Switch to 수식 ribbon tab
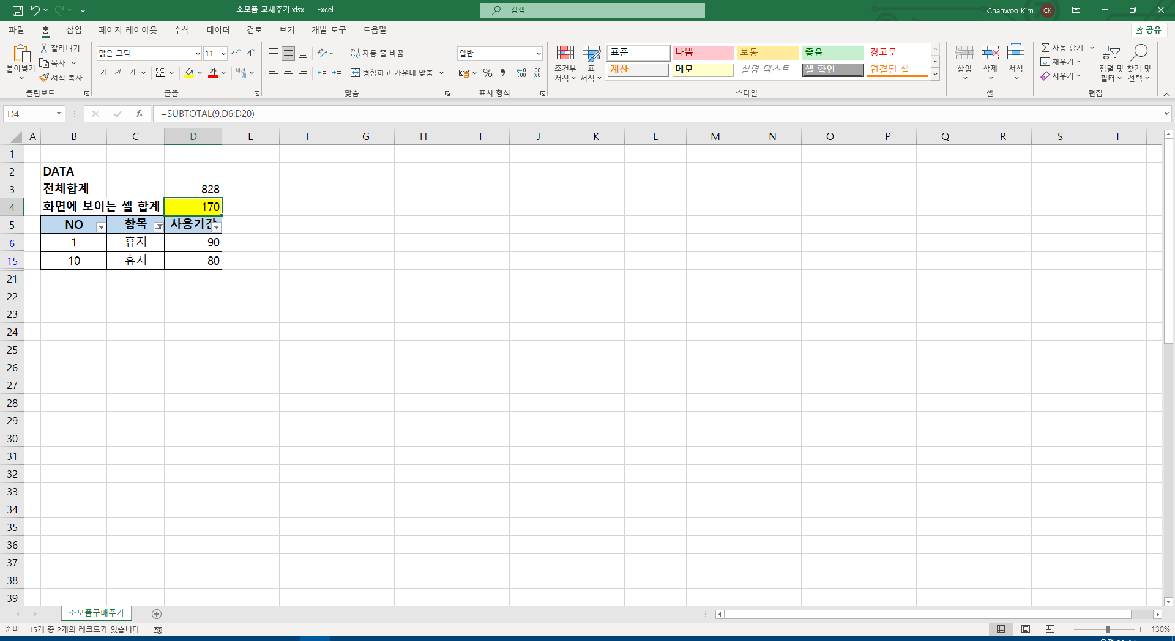Image resolution: width=1175 pixels, height=641 pixels. click(x=182, y=29)
